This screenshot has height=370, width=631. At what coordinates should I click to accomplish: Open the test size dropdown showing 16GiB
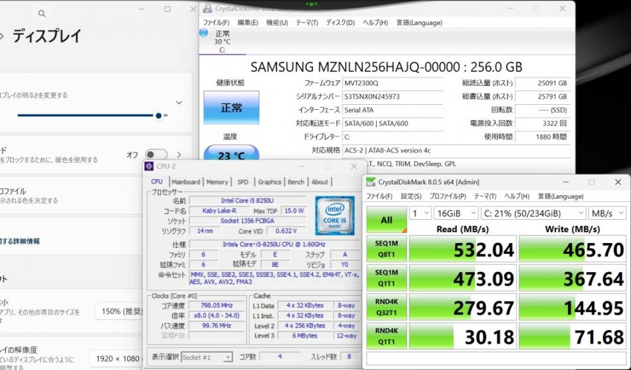[456, 213]
